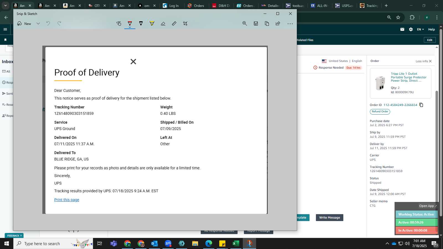The image size is (443, 249).
Task: Click Write Message button
Action: (x=329, y=217)
